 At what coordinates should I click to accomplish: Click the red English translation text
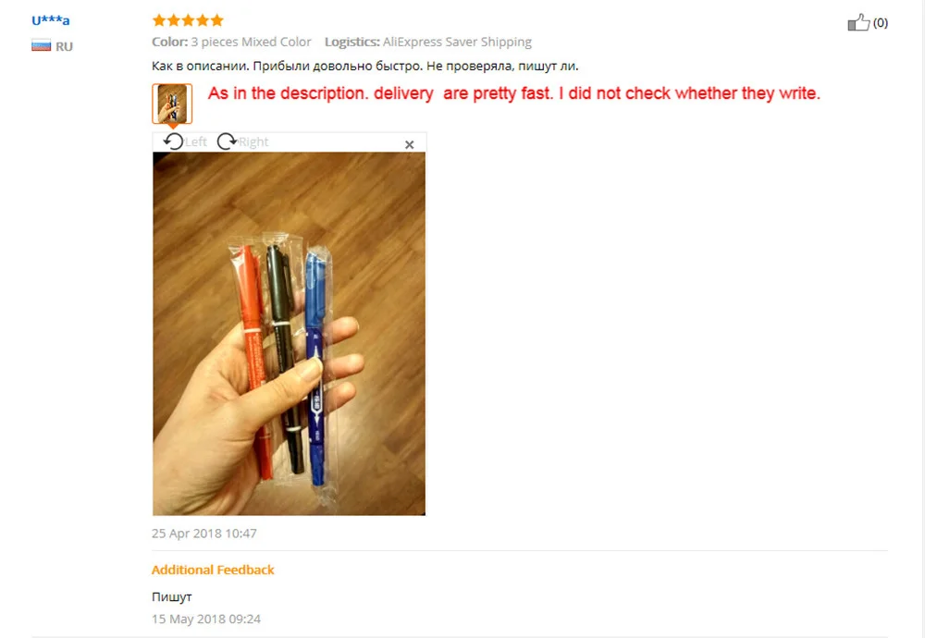click(513, 93)
